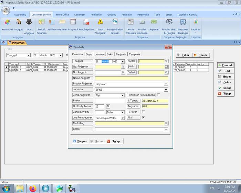Tick the R. Koran checkbox
Viewport: 241px width, 193px height.
[143, 112]
